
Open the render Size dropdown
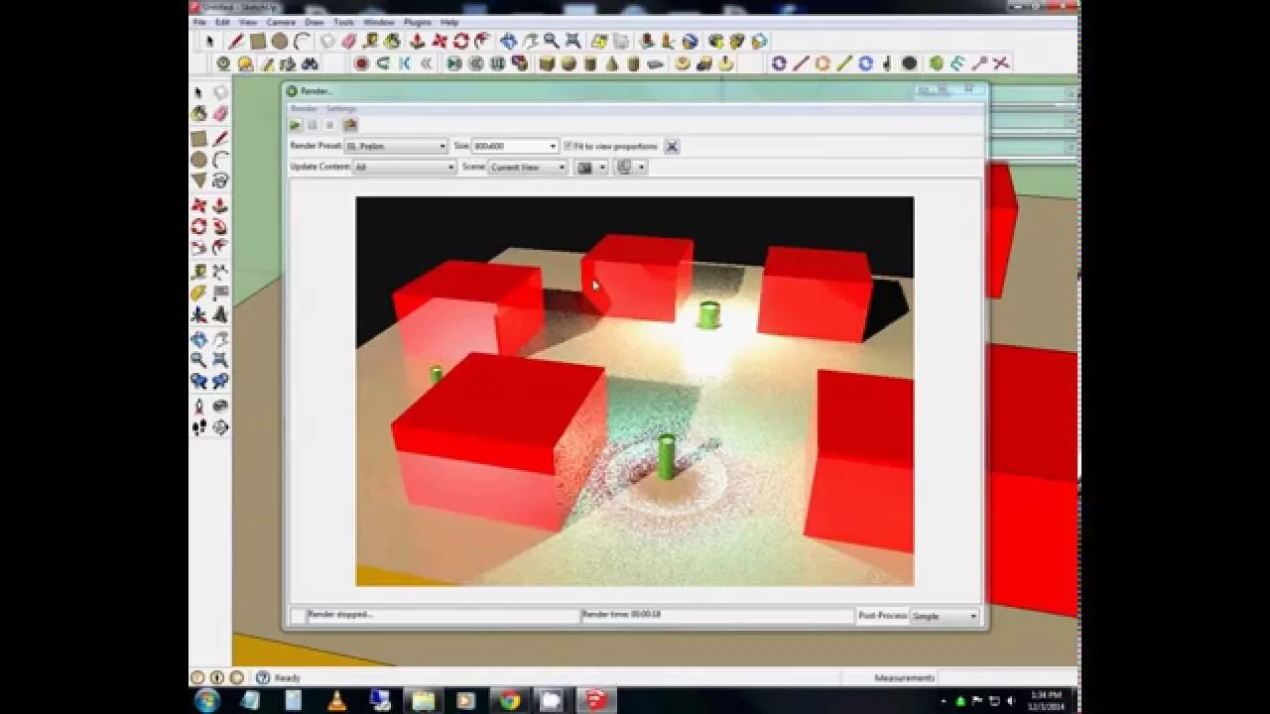tap(515, 146)
